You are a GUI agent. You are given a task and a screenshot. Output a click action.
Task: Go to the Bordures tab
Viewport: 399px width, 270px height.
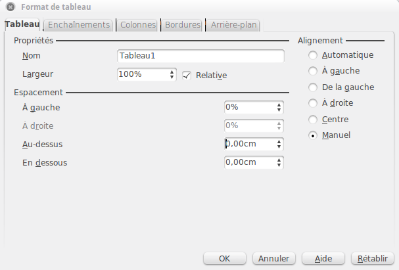click(x=183, y=25)
